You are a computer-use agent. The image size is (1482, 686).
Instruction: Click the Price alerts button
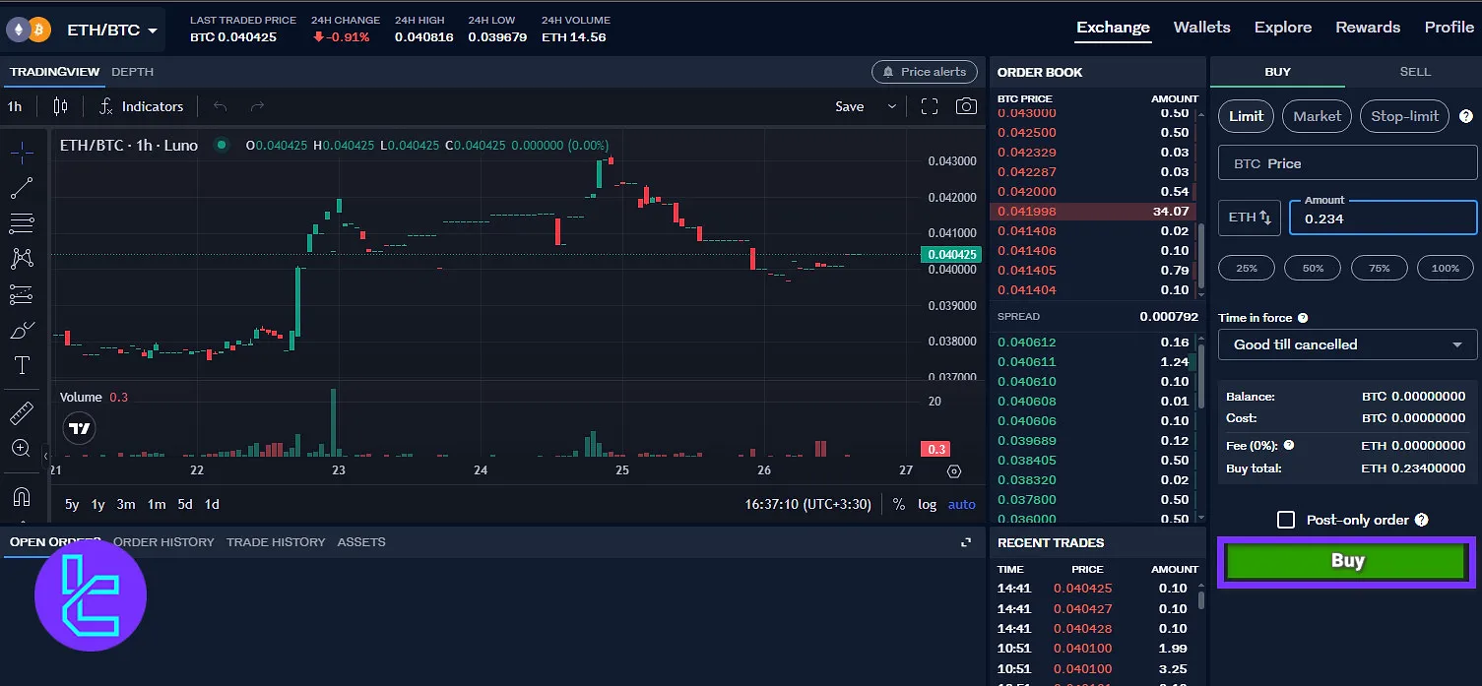pos(925,72)
